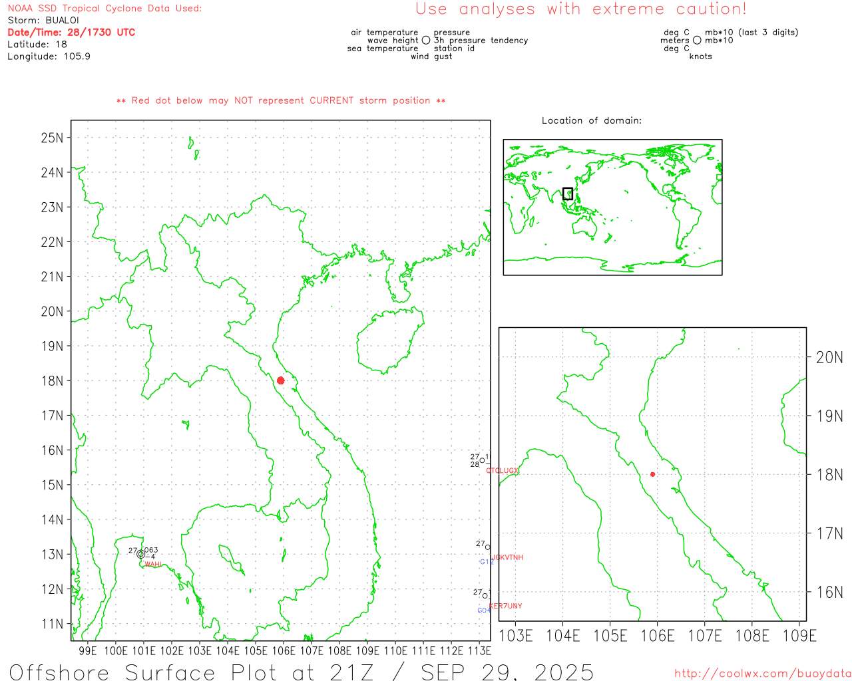Click the red storm dot in zoomed inset map
Viewport: 852px width, 681px height.
tap(652, 474)
